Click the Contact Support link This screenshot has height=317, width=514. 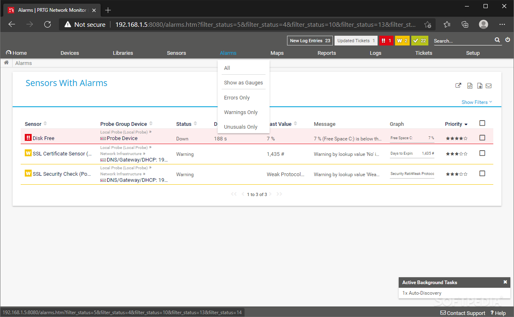click(463, 313)
